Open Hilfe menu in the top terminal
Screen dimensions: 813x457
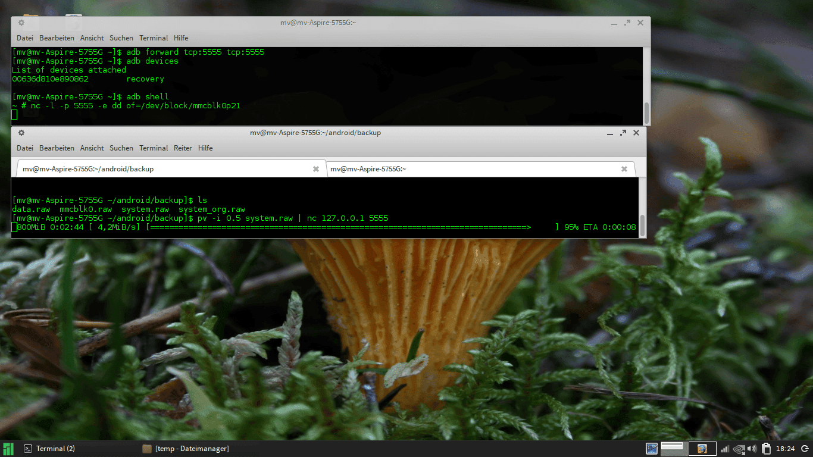(x=181, y=38)
